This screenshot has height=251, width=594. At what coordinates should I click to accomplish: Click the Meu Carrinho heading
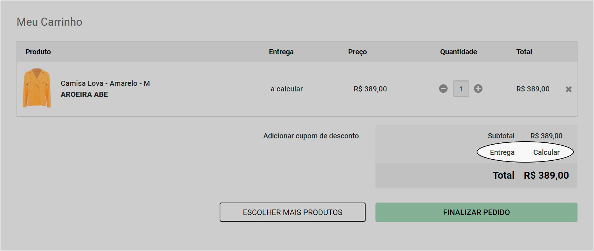pyautogui.click(x=49, y=22)
